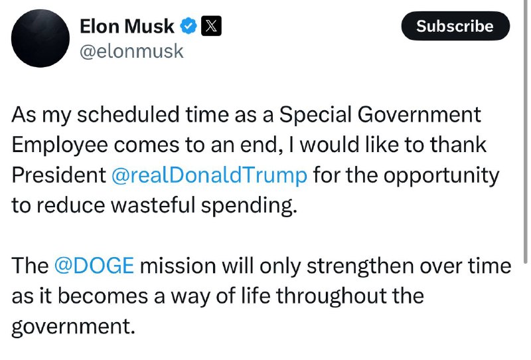Click the vertical scrollbar on the right edge
This screenshot has width=531, height=360.
(x=525, y=132)
